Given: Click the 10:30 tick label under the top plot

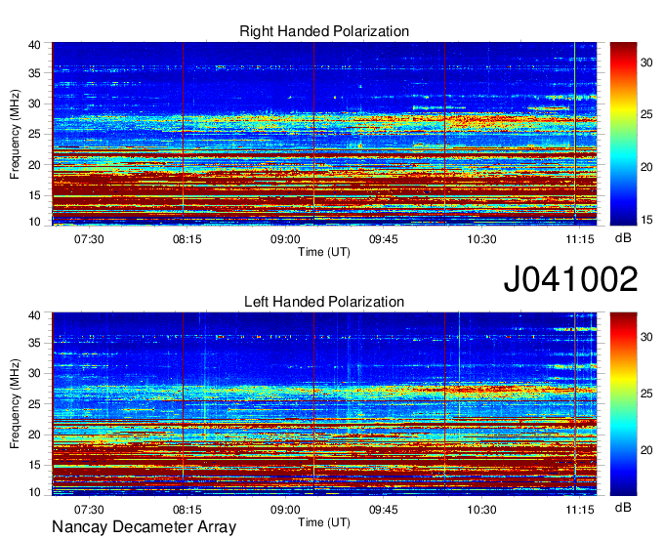Looking at the screenshot, I should point(481,239).
